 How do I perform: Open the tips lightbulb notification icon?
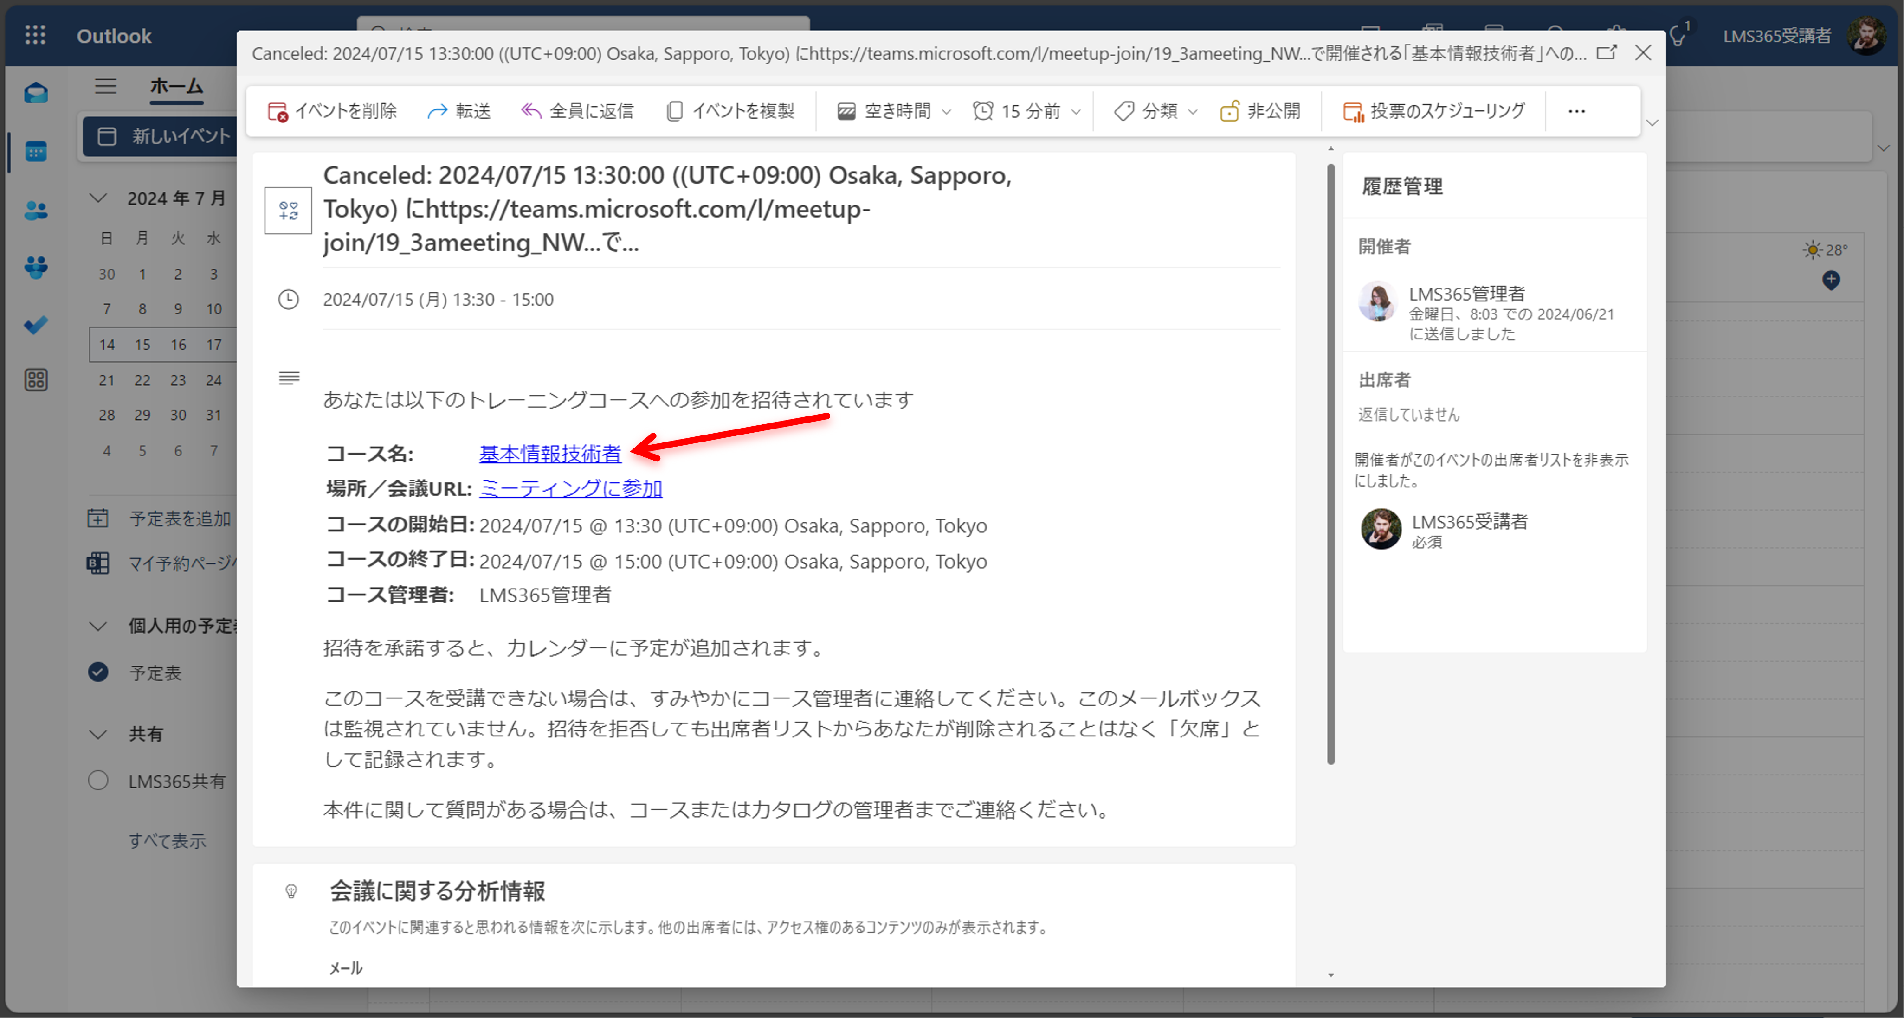(x=1678, y=35)
